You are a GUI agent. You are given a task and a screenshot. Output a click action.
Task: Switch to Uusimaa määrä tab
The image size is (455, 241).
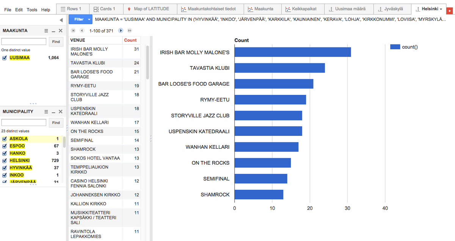point(349,9)
